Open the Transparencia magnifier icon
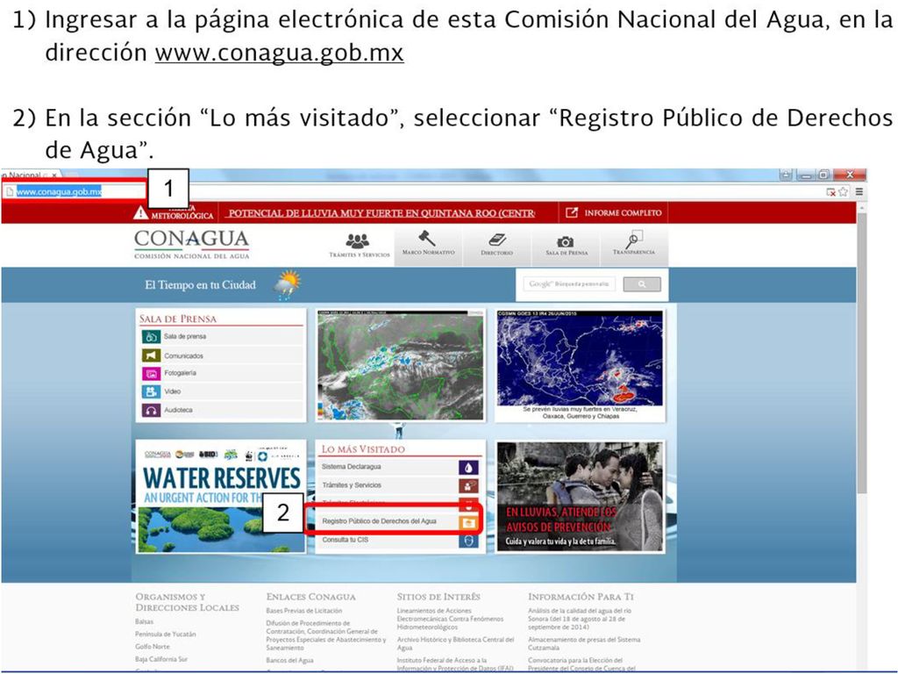The image size is (898, 674). (634, 239)
